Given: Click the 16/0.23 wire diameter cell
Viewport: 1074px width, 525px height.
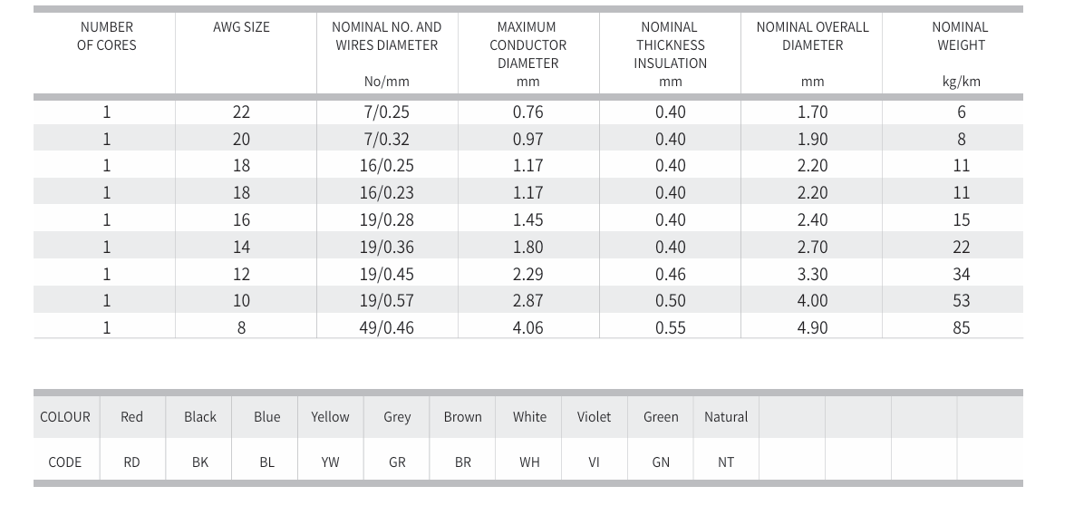Looking at the screenshot, I should click(x=386, y=193).
